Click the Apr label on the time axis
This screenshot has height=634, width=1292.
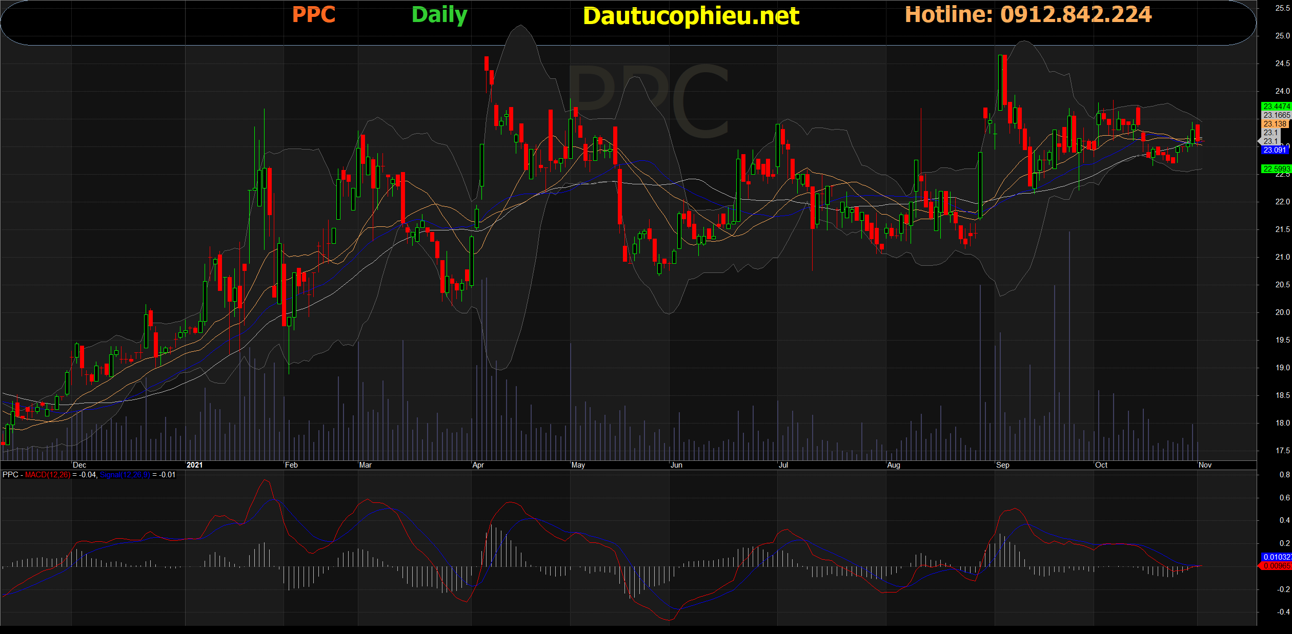(478, 465)
